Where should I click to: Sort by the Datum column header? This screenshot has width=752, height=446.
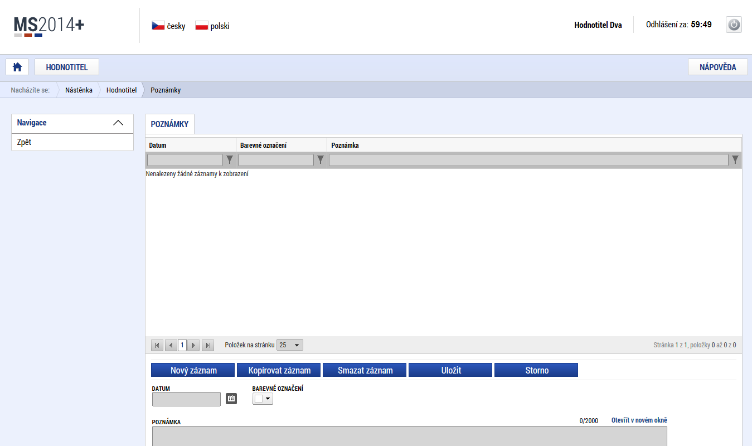191,145
